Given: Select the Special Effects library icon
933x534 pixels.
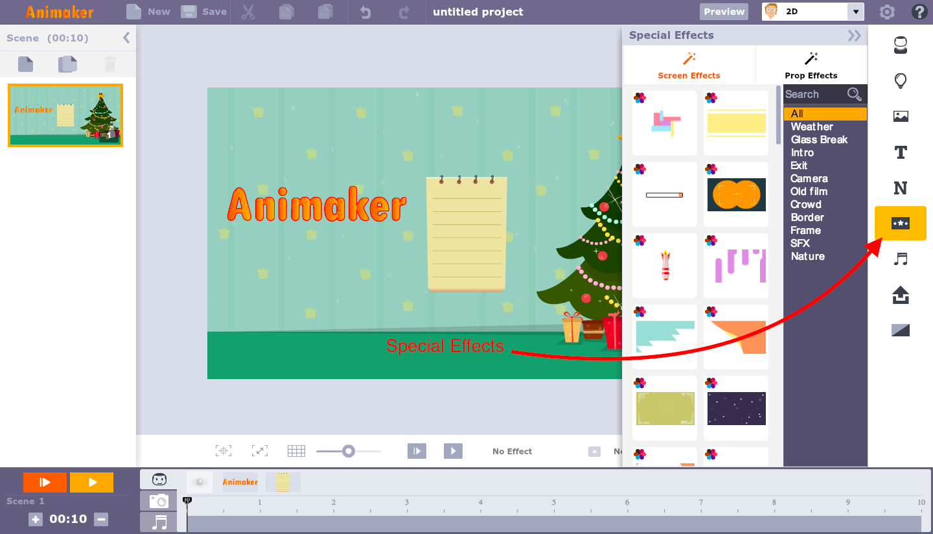Looking at the screenshot, I should [901, 224].
